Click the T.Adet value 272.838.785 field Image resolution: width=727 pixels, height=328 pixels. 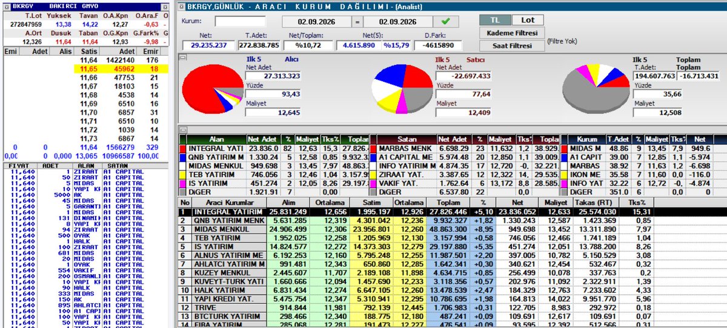[x=259, y=45]
